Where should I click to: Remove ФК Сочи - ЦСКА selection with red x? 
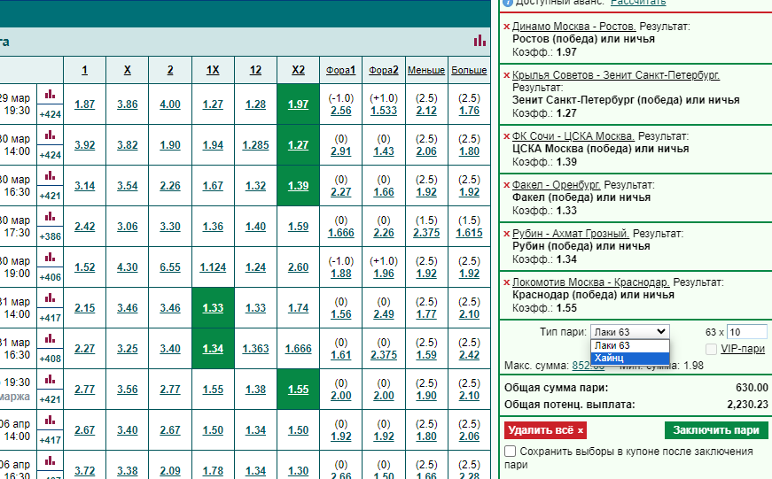click(x=507, y=136)
